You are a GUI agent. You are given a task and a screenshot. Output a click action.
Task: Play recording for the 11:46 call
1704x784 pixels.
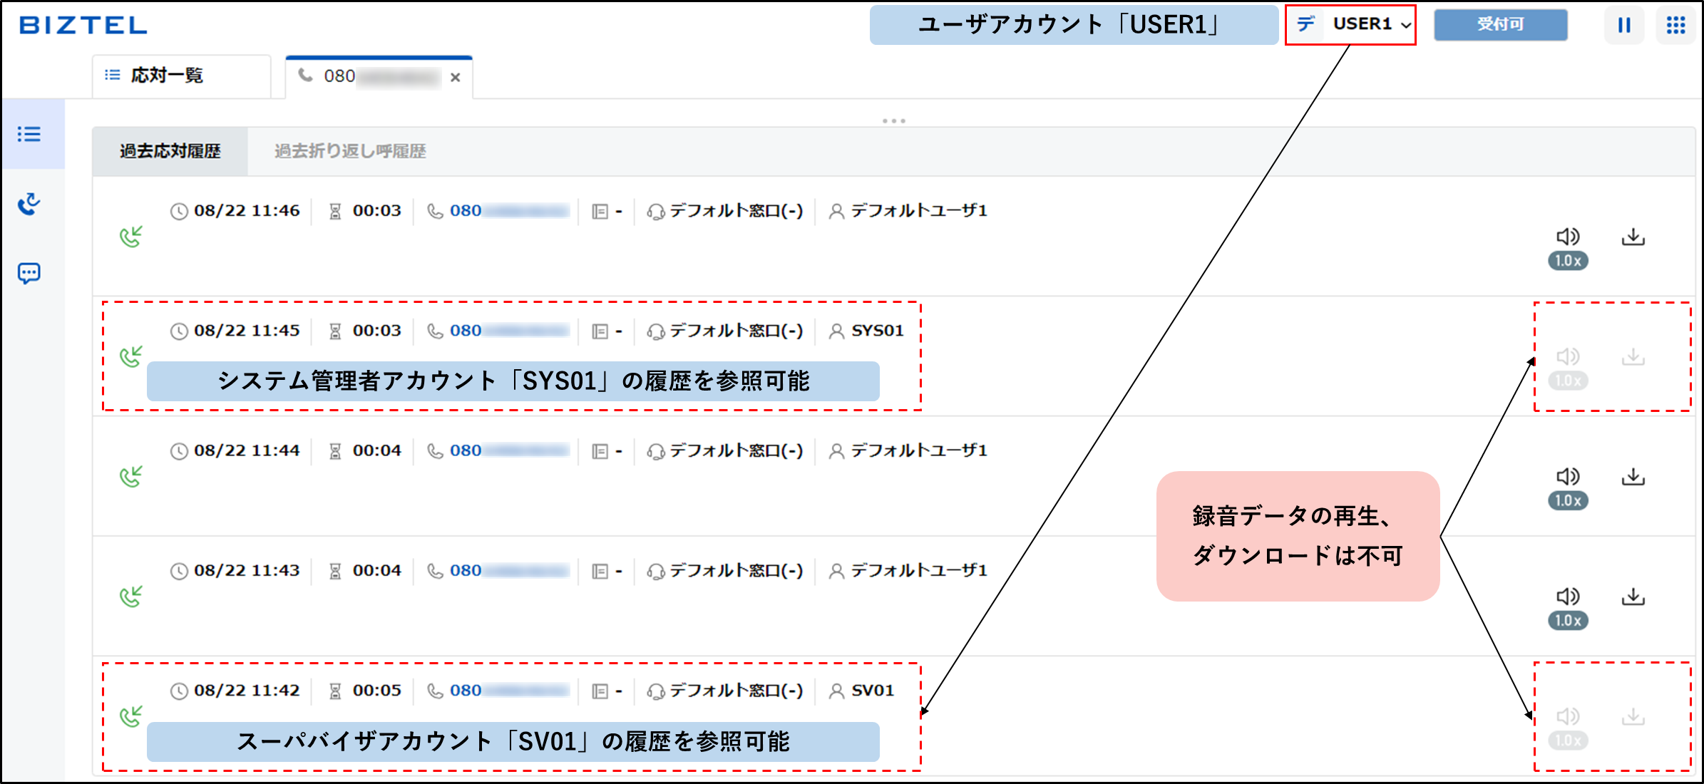coord(1568,237)
